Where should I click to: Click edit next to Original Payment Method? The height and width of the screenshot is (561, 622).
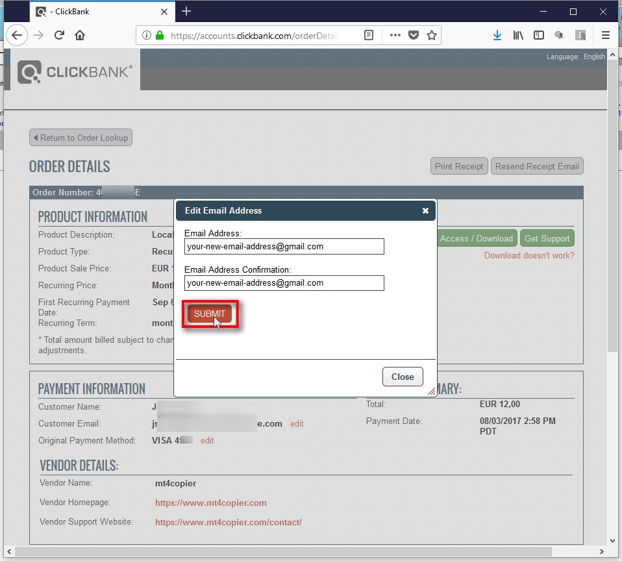point(207,440)
